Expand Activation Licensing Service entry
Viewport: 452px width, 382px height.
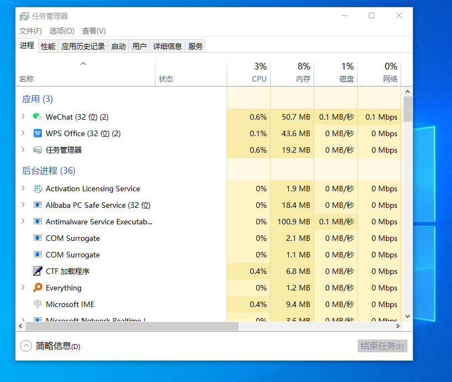click(x=23, y=189)
